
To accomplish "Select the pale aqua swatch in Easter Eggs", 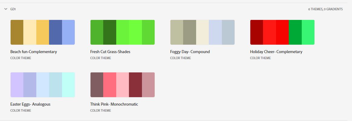I will coord(68,85).
